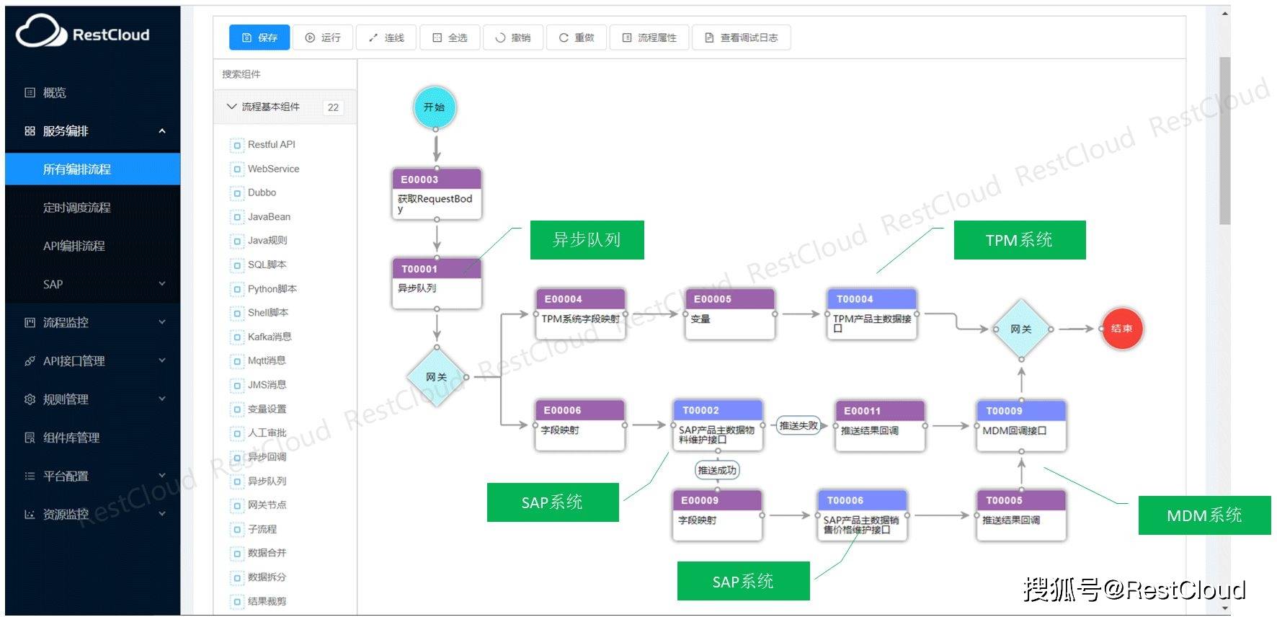
Task: Expand the 规则管理 menu arrow
Action: pyautogui.click(x=162, y=399)
